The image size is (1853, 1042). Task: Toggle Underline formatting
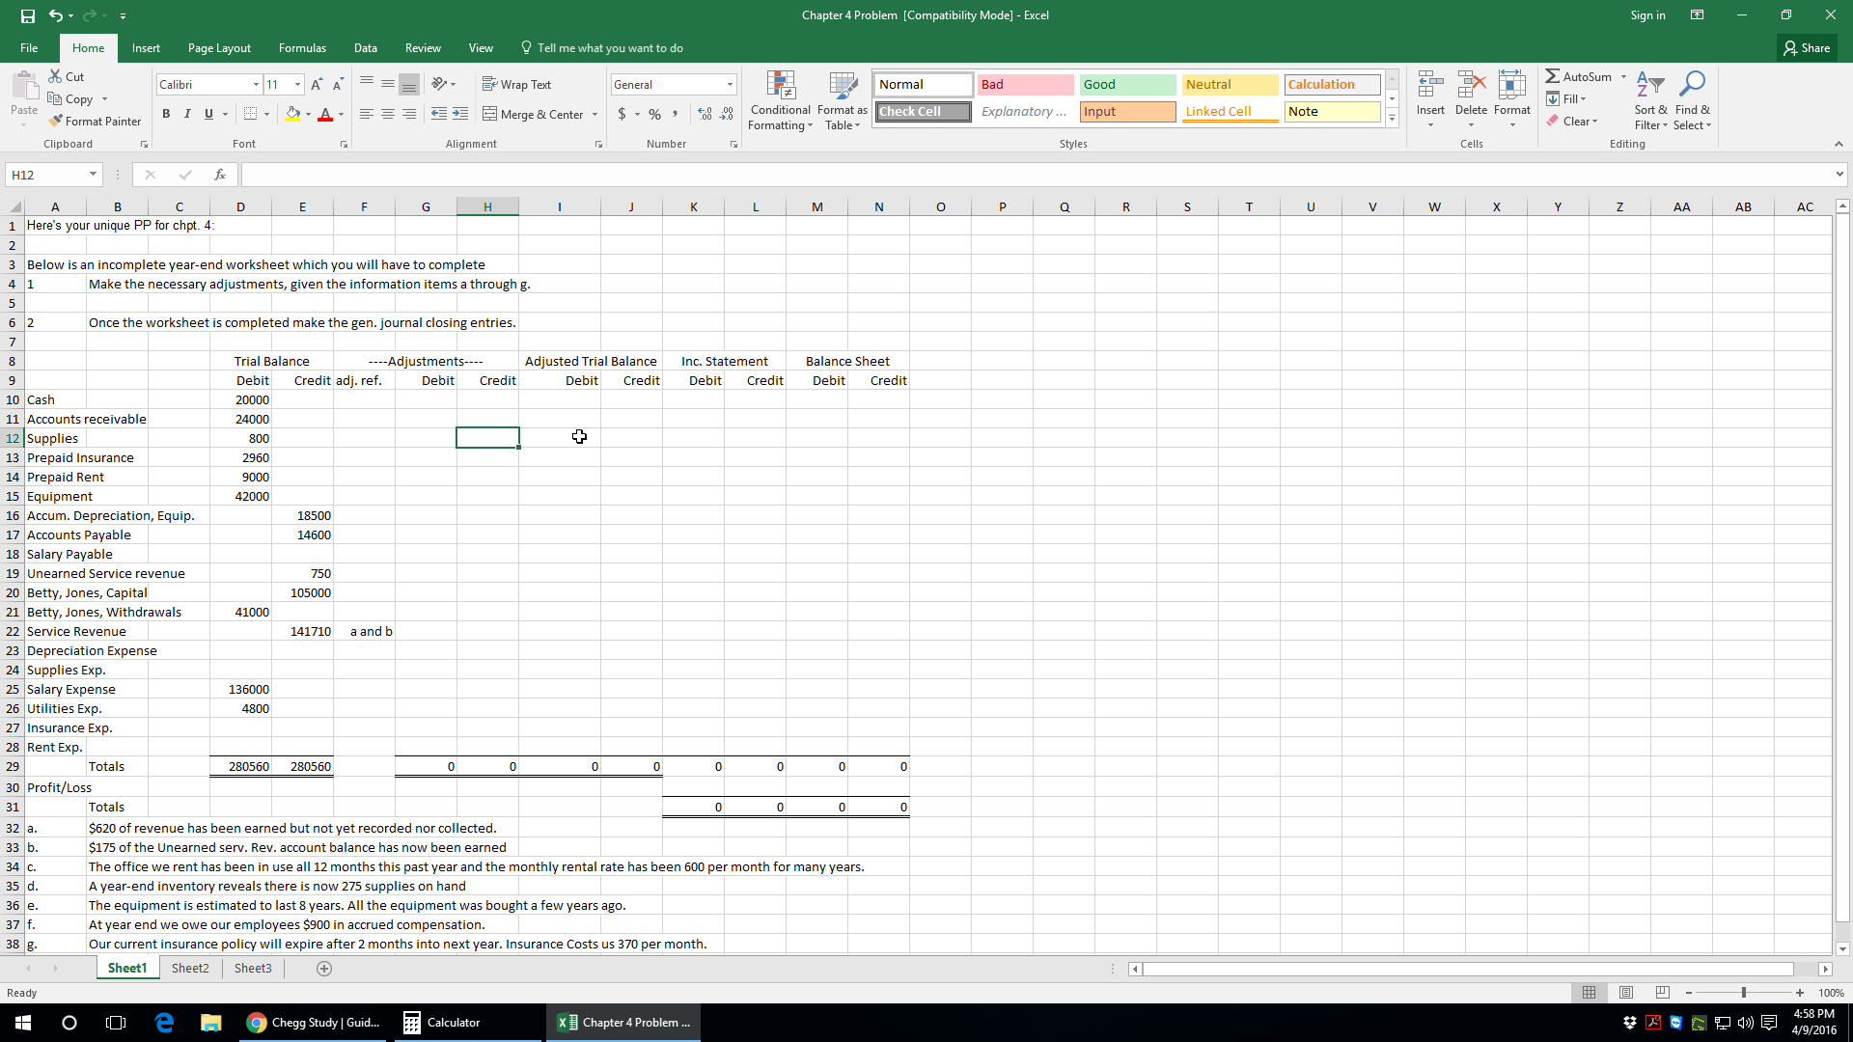[x=208, y=114]
